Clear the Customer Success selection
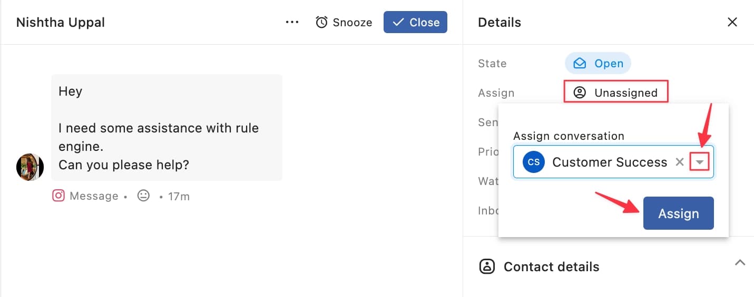 pos(680,162)
